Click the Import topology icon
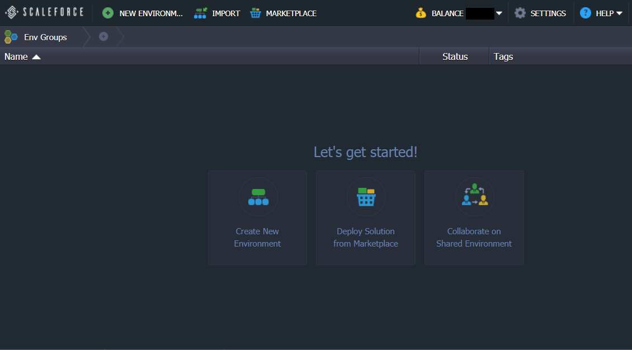The width and height of the screenshot is (632, 350). click(200, 13)
